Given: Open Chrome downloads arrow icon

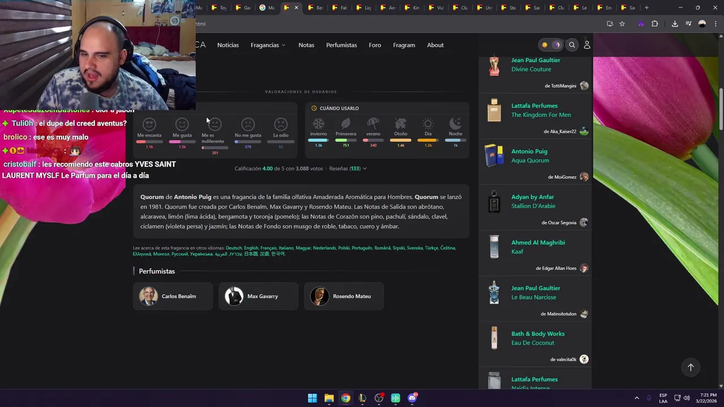Looking at the screenshot, I should point(675,24).
